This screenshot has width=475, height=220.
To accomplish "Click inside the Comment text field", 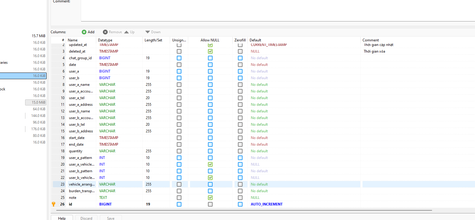I will 272,11.
